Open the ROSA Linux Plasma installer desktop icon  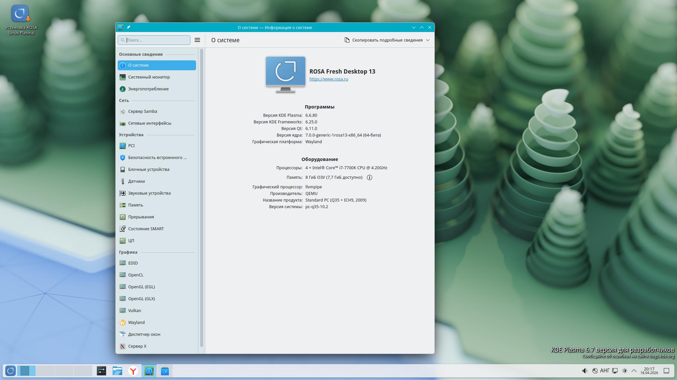[21, 20]
